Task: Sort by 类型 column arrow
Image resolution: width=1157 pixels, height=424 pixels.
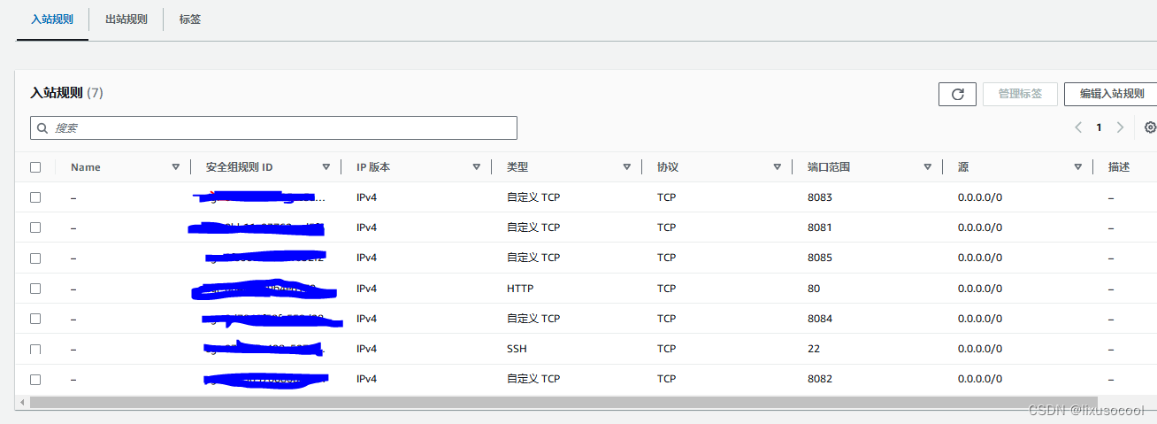Action: (x=626, y=167)
